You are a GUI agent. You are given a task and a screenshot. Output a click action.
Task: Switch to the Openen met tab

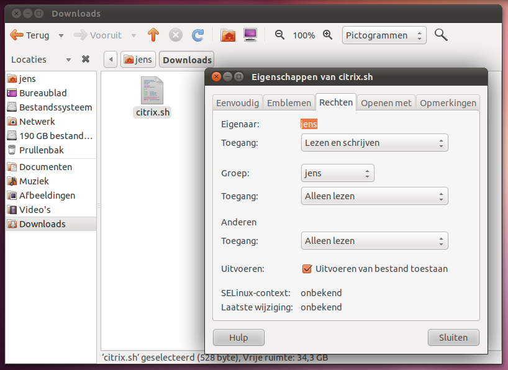tap(386, 103)
